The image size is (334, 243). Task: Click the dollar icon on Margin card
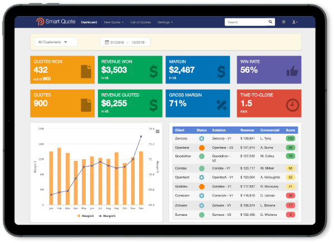click(x=222, y=72)
